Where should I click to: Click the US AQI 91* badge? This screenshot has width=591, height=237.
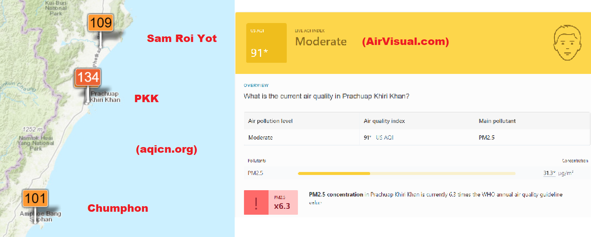[x=266, y=43]
